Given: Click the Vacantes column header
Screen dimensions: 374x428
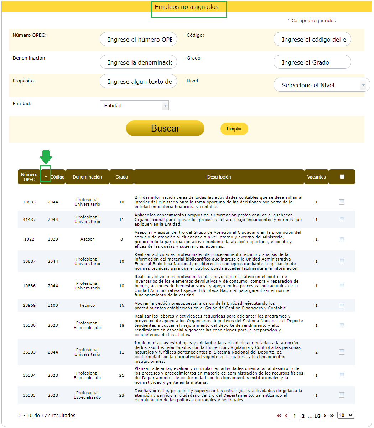Looking at the screenshot, I should point(316,177).
